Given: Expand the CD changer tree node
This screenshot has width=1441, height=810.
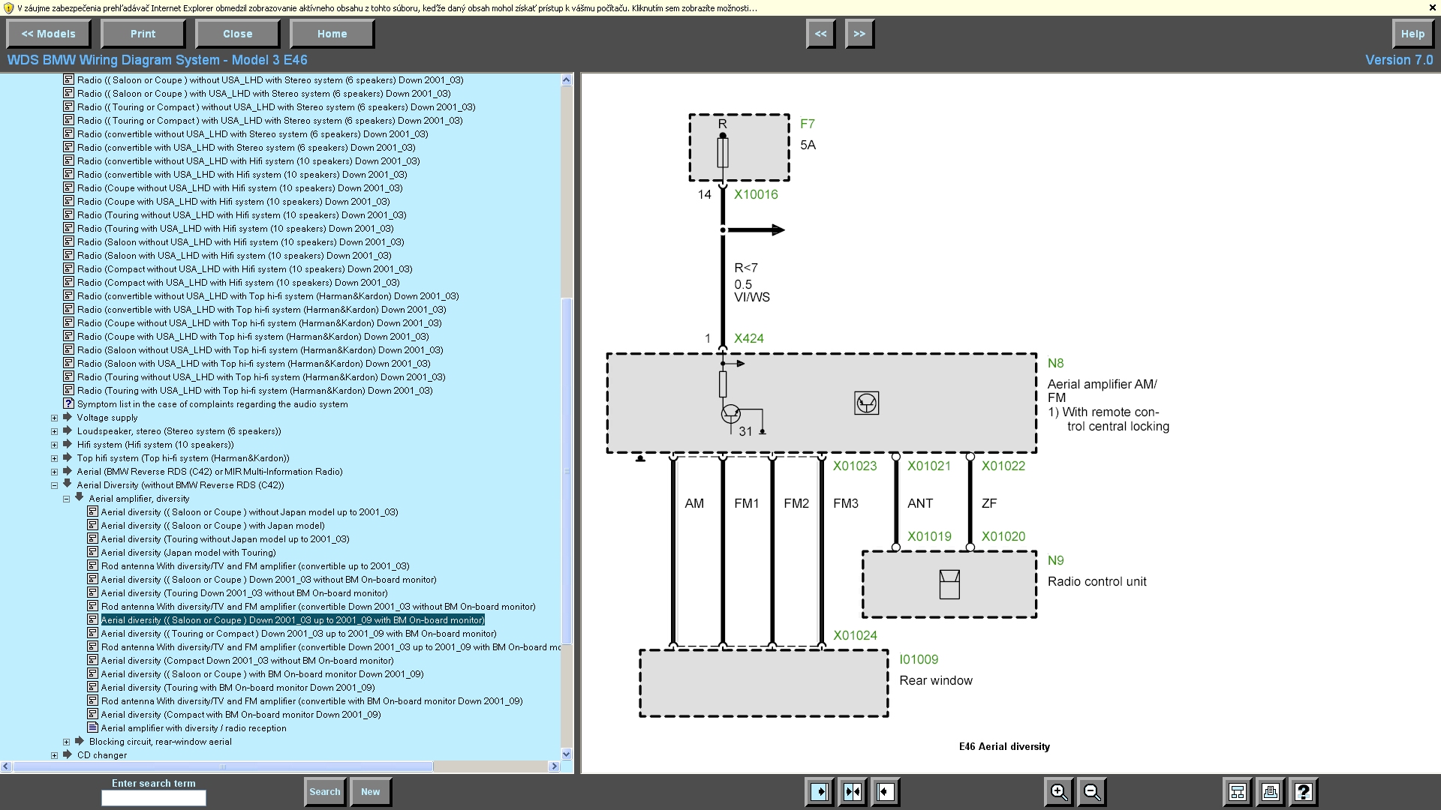Looking at the screenshot, I should [54, 755].
